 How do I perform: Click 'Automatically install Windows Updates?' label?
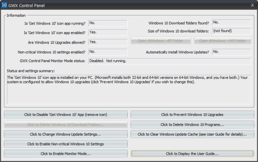[x=178, y=52]
